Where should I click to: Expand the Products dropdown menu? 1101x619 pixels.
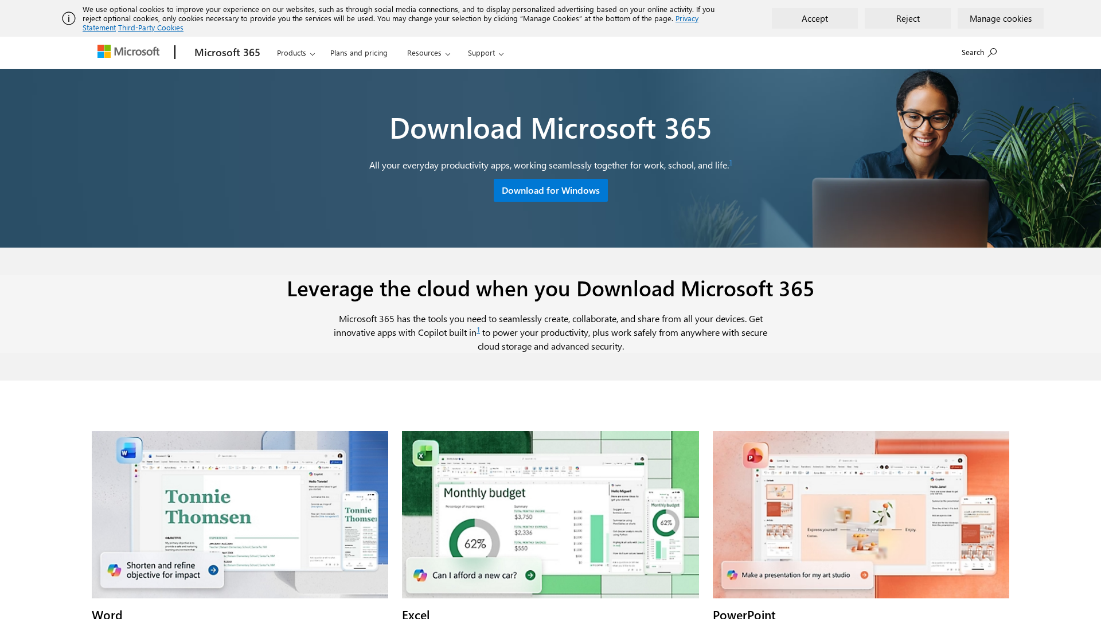(x=296, y=53)
